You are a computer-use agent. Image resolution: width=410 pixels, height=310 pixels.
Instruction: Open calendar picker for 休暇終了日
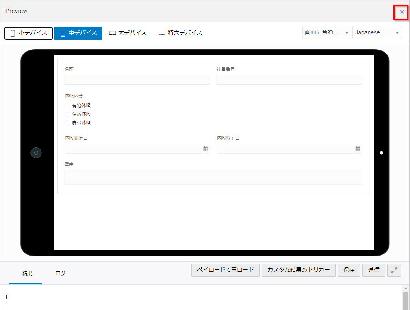pyautogui.click(x=358, y=149)
